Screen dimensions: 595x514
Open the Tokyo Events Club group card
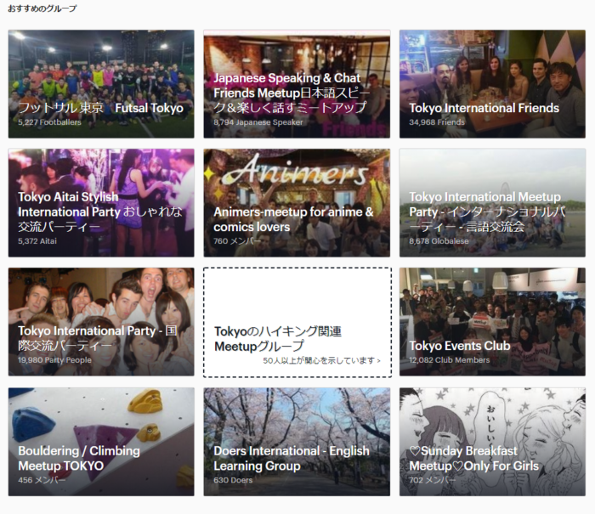492,322
